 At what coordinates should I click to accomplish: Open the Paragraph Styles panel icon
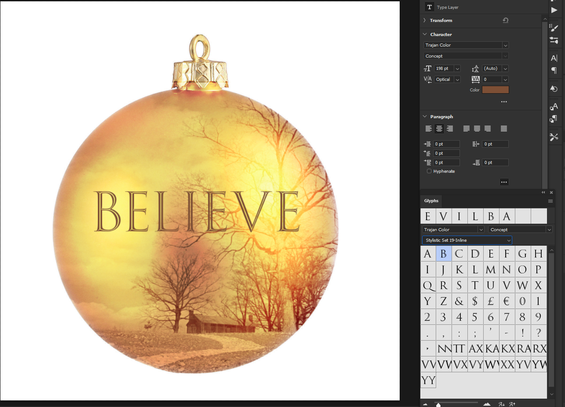554,119
